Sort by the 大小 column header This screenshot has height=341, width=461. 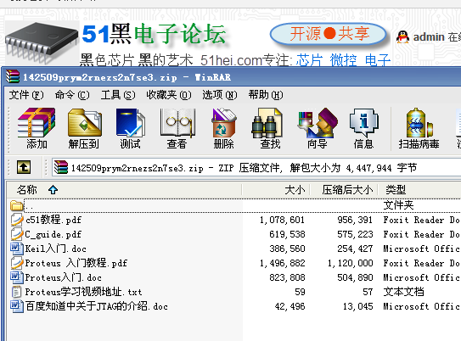point(276,190)
